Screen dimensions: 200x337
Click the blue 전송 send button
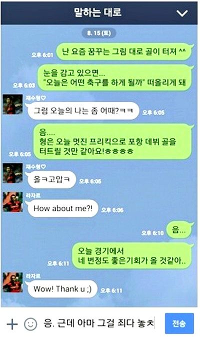point(179,323)
